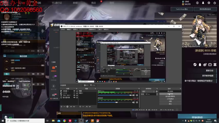This screenshot has width=219, height=123.
Task: Click audio mixer vertical scrollbar
Action: click(139, 99)
